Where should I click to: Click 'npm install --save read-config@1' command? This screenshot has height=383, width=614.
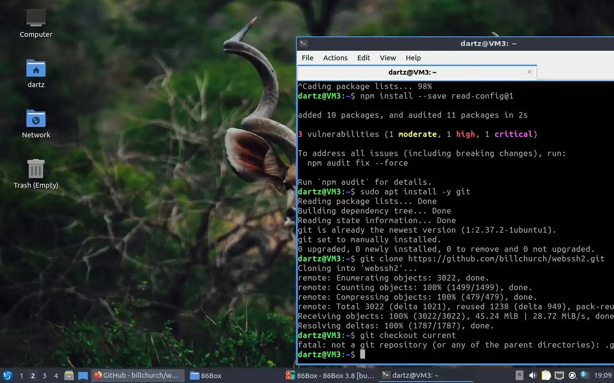tap(437, 96)
